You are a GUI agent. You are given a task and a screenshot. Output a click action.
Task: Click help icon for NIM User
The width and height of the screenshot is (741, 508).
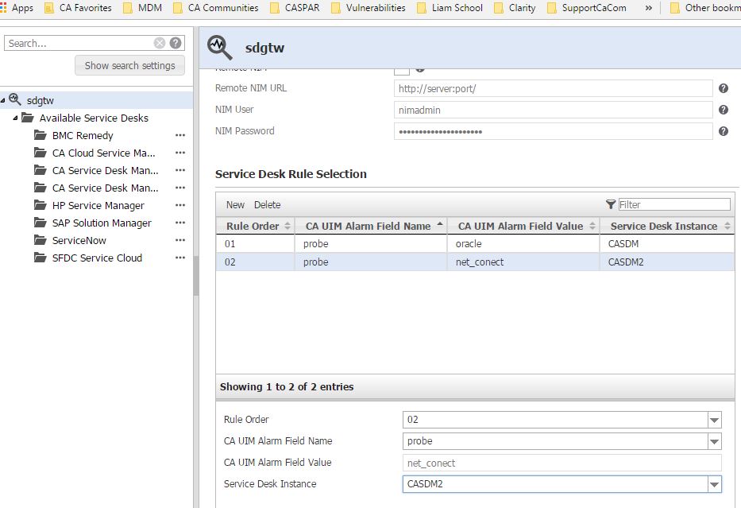tap(723, 110)
